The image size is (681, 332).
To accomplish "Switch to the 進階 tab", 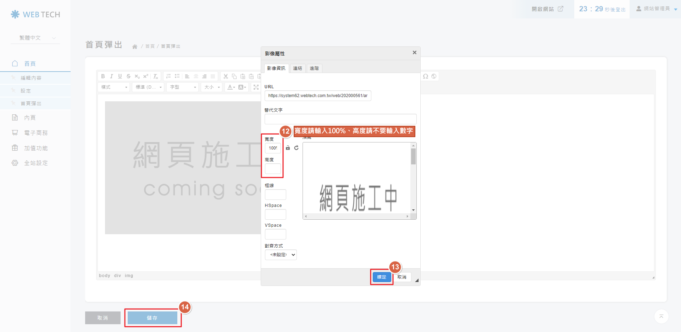I will pyautogui.click(x=314, y=68).
